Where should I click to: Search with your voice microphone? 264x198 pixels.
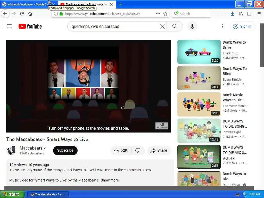[192, 27]
